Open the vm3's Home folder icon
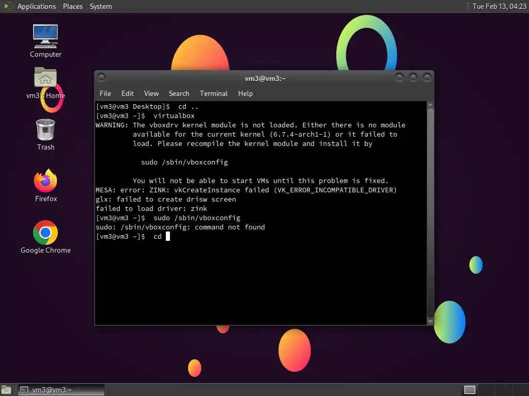529x396 pixels. (x=45, y=83)
